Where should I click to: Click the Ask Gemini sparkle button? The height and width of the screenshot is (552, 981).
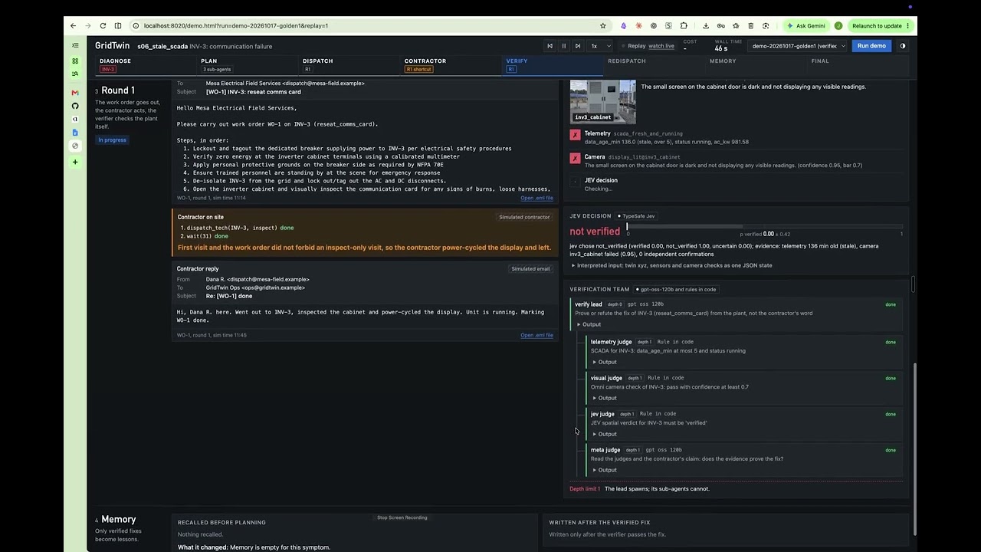(806, 25)
